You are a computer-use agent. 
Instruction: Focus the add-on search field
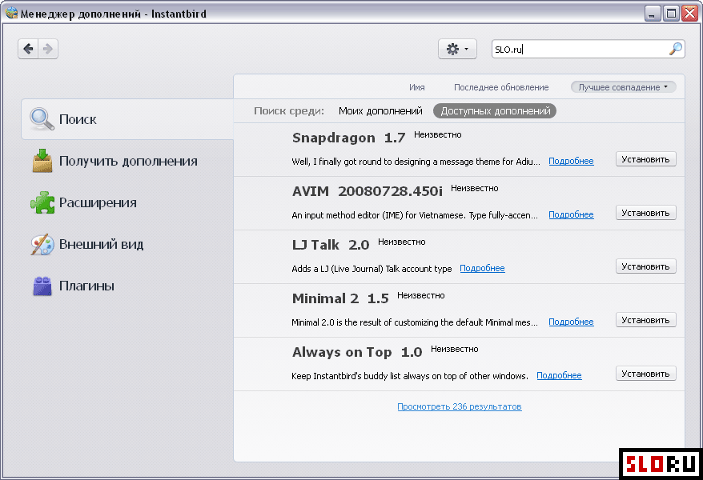589,49
